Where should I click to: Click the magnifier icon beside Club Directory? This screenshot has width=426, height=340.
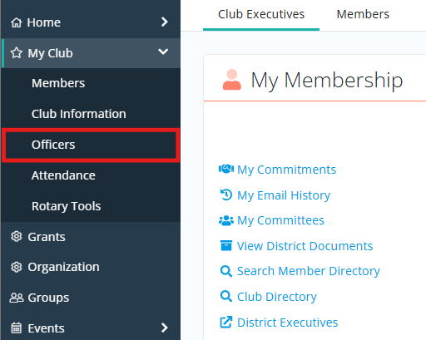tap(226, 297)
